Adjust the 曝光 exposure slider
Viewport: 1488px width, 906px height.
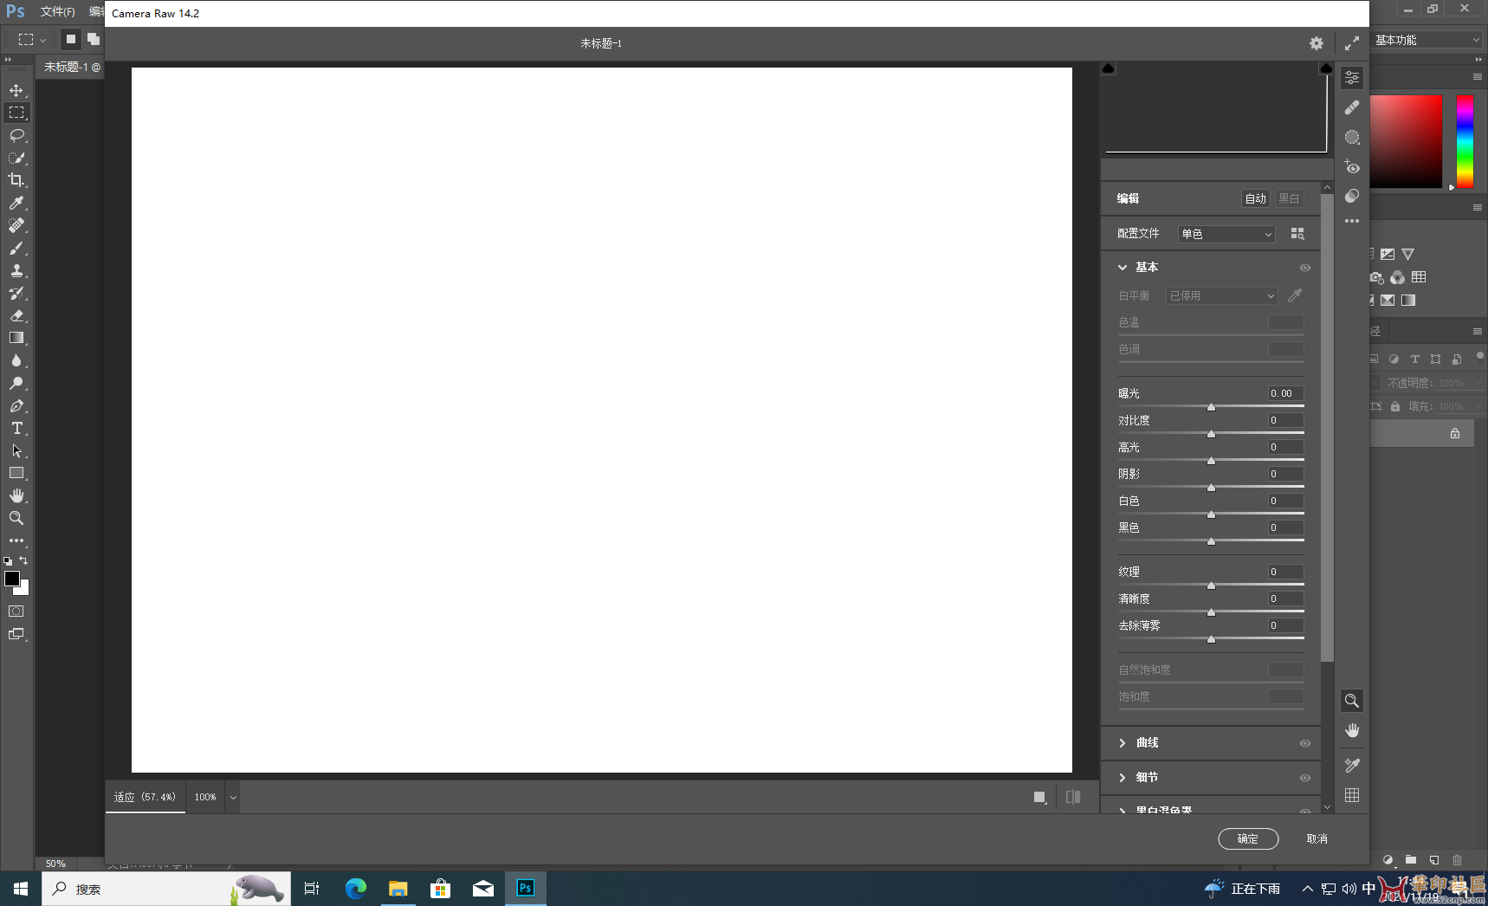(x=1211, y=406)
